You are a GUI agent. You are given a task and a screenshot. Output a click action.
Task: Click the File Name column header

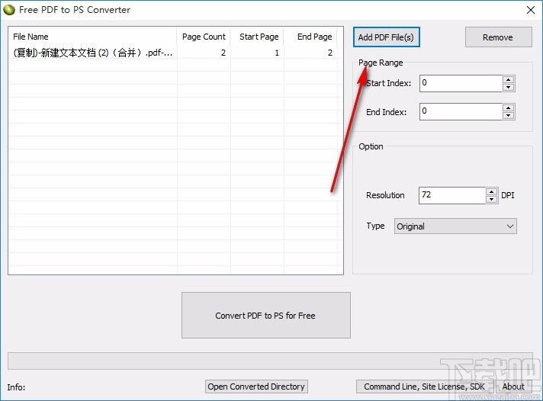click(x=93, y=37)
